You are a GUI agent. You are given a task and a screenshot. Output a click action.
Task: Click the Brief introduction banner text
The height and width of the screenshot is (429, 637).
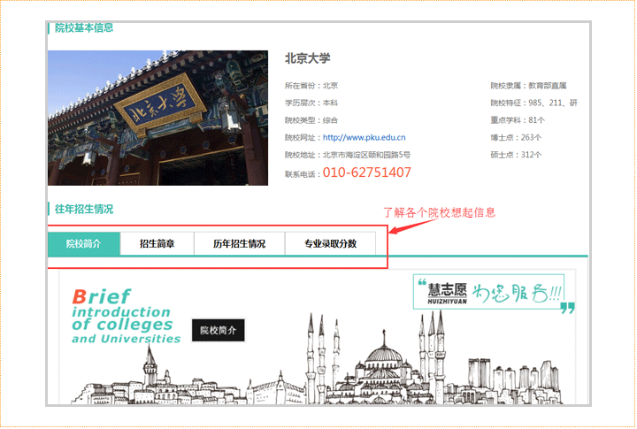click(122, 316)
